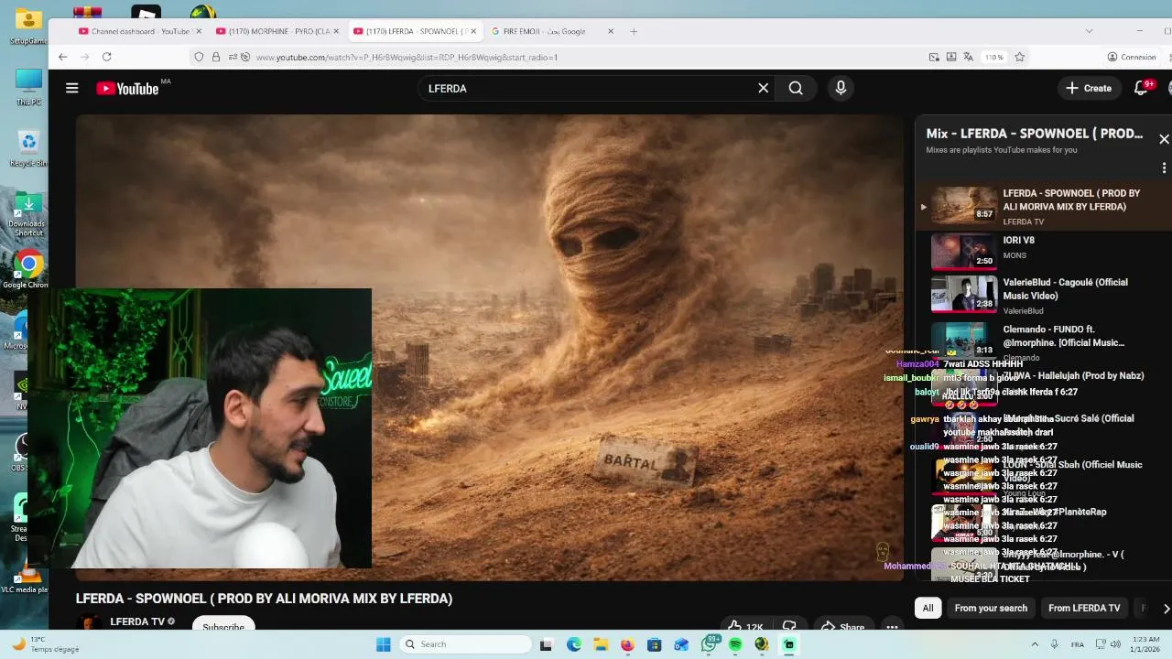The height and width of the screenshot is (659, 1172).
Task: Reload the page with refresh icon
Action: pos(106,57)
